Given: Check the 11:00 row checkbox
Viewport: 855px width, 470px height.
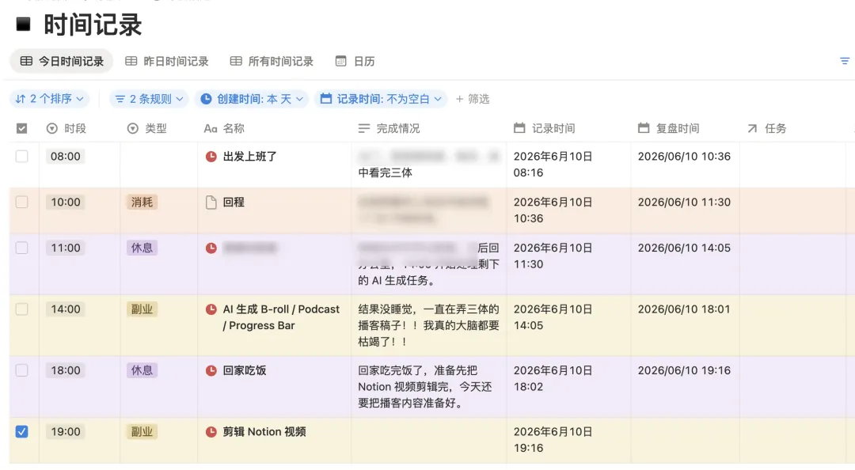Looking at the screenshot, I should coord(22,248).
